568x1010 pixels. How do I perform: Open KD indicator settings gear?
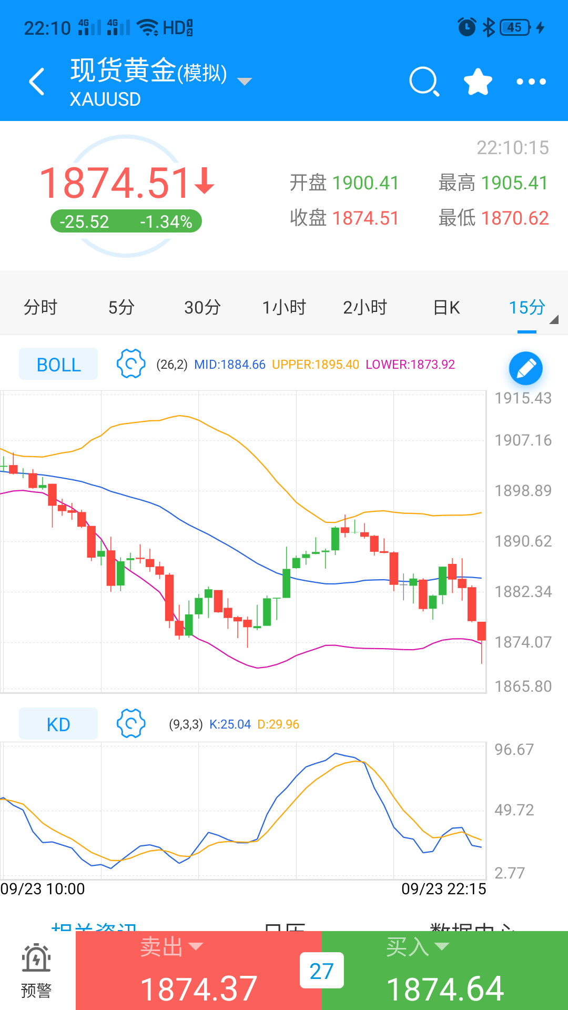coord(130,723)
